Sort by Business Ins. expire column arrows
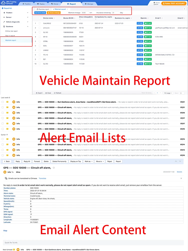This screenshot has width=188, height=251. 131,18
